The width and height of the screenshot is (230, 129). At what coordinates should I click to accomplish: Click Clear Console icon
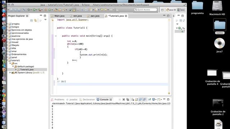133,100
